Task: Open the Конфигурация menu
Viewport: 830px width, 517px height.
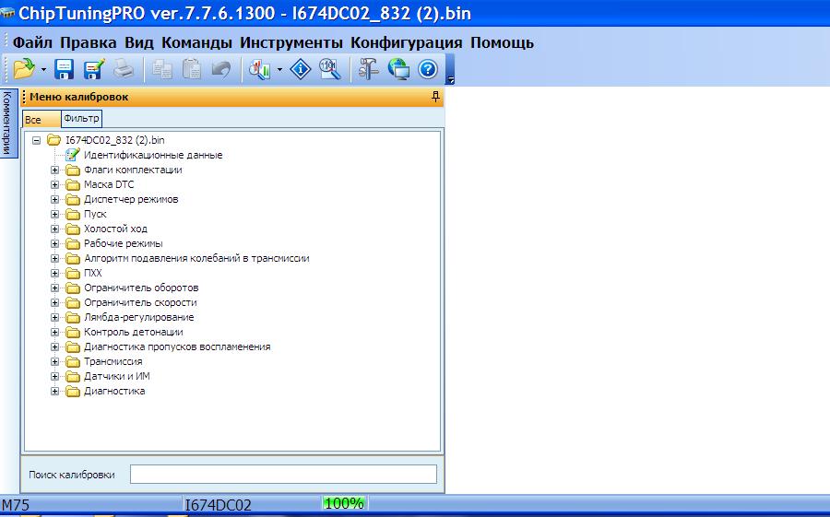Action: coord(407,42)
